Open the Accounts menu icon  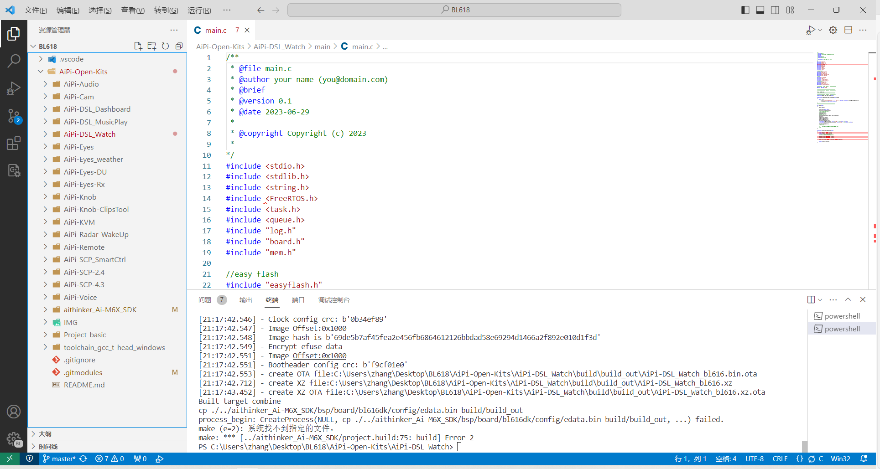tap(14, 412)
